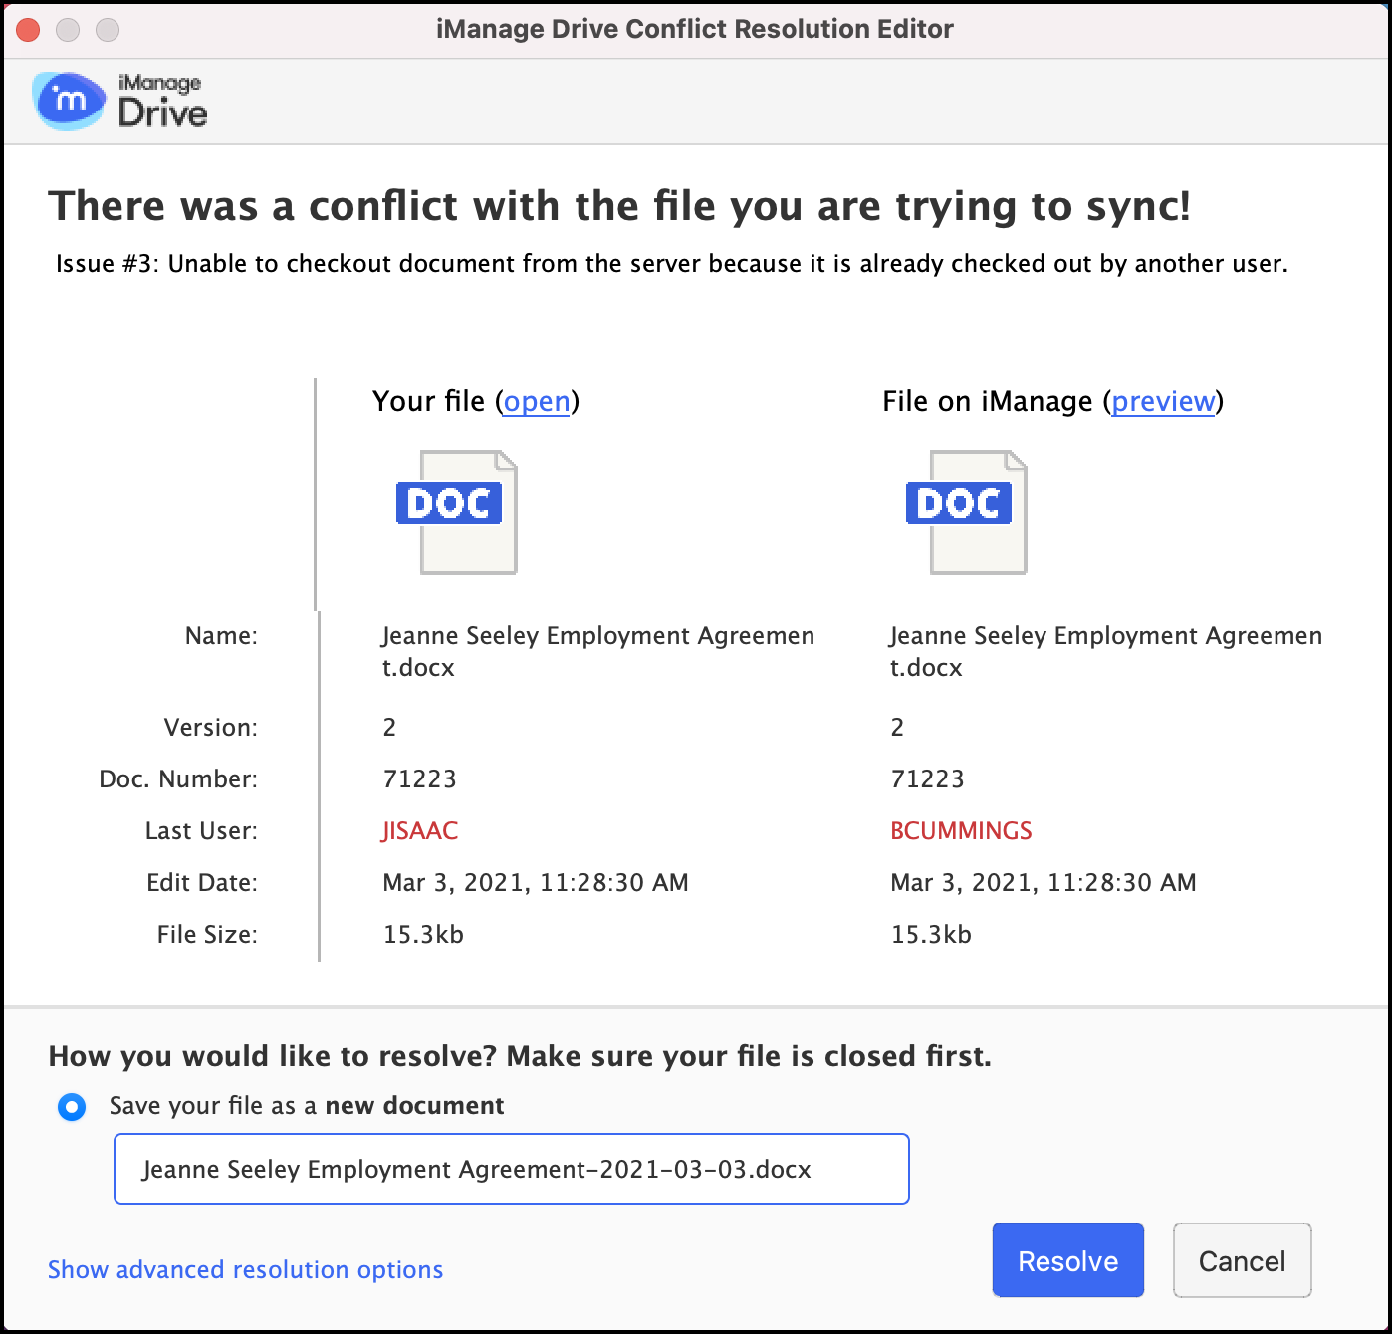This screenshot has height=1334, width=1392.
Task: Click the Drive wordmark next to the logo
Action: pyautogui.click(x=162, y=112)
